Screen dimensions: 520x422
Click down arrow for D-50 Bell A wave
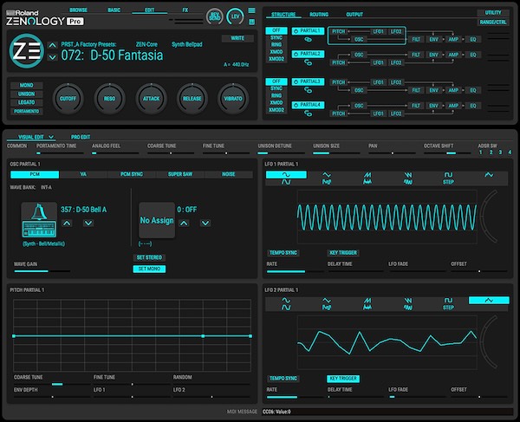(x=88, y=223)
